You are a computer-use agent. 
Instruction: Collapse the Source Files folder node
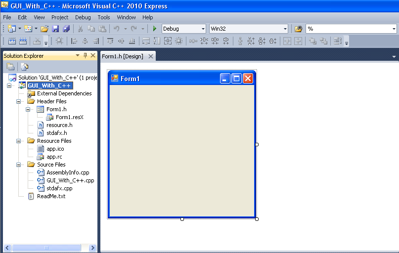(x=19, y=165)
